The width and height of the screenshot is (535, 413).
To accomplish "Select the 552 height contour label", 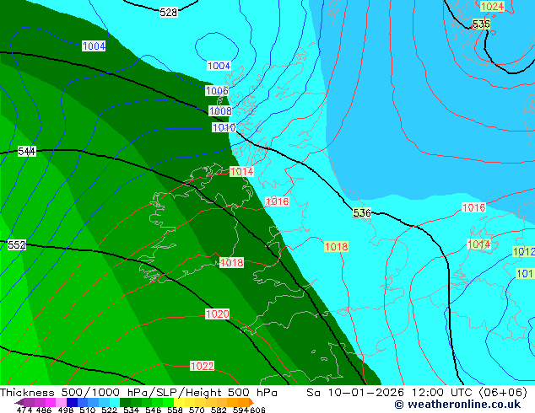I will (17, 244).
